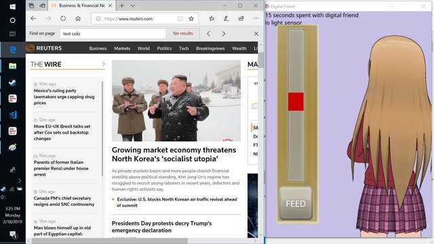Click the red marker on feed gauge
Screen dimensions: 434x244
[296, 102]
